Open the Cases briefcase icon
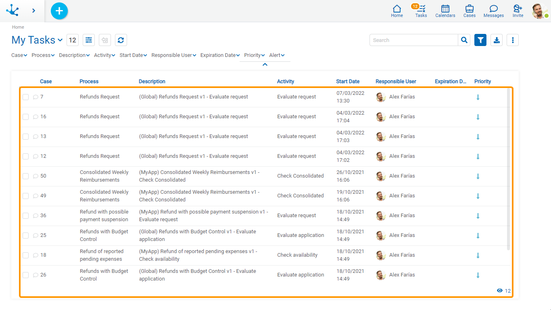Screen dimensions: 551x310 coord(469,11)
